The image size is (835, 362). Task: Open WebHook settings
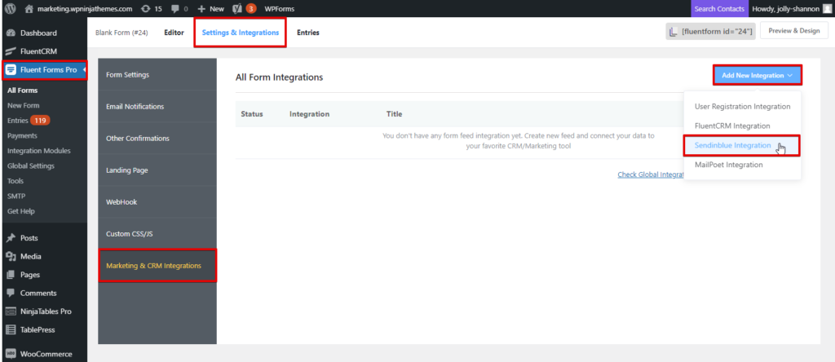click(157, 202)
